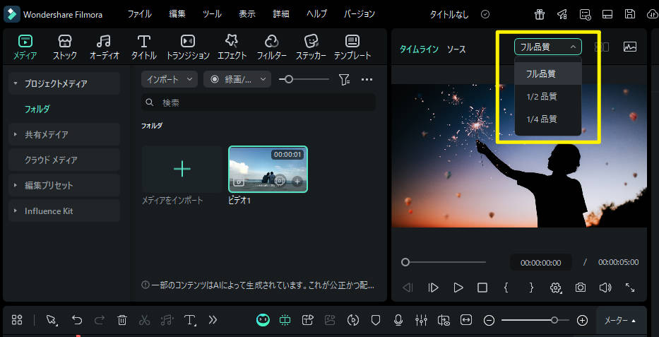
Task: Select the フォルダ item in sidebar
Action: tap(37, 110)
